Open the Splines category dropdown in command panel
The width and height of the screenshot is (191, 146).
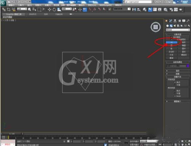(x=178, y=30)
